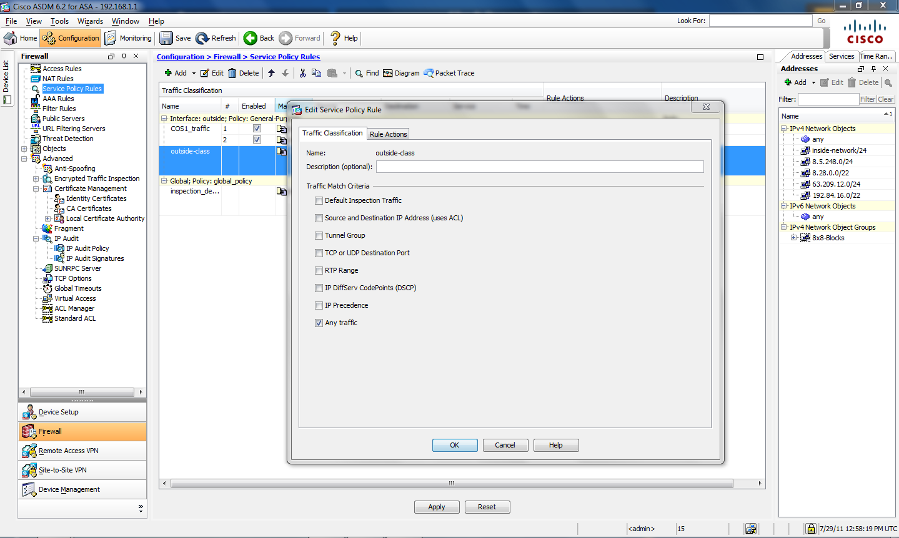Image resolution: width=899 pixels, height=538 pixels.
Task: Check TCP or UDP Destination Port
Action: click(x=319, y=253)
